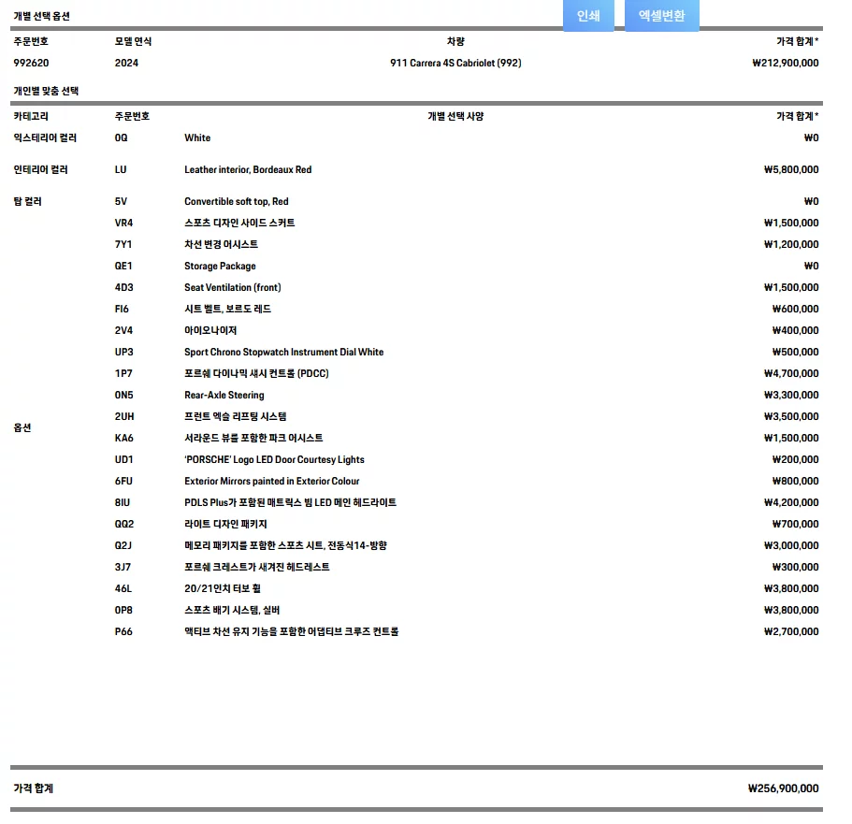Select option code VR4
This screenshot has width=852, height=824.
123,224
